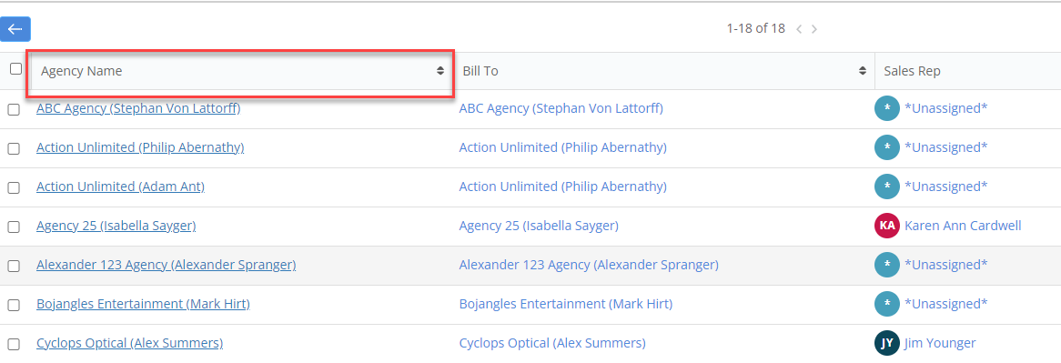Tick the checkbox for ABC Agency row
The width and height of the screenshot is (1061, 363).
tap(14, 109)
